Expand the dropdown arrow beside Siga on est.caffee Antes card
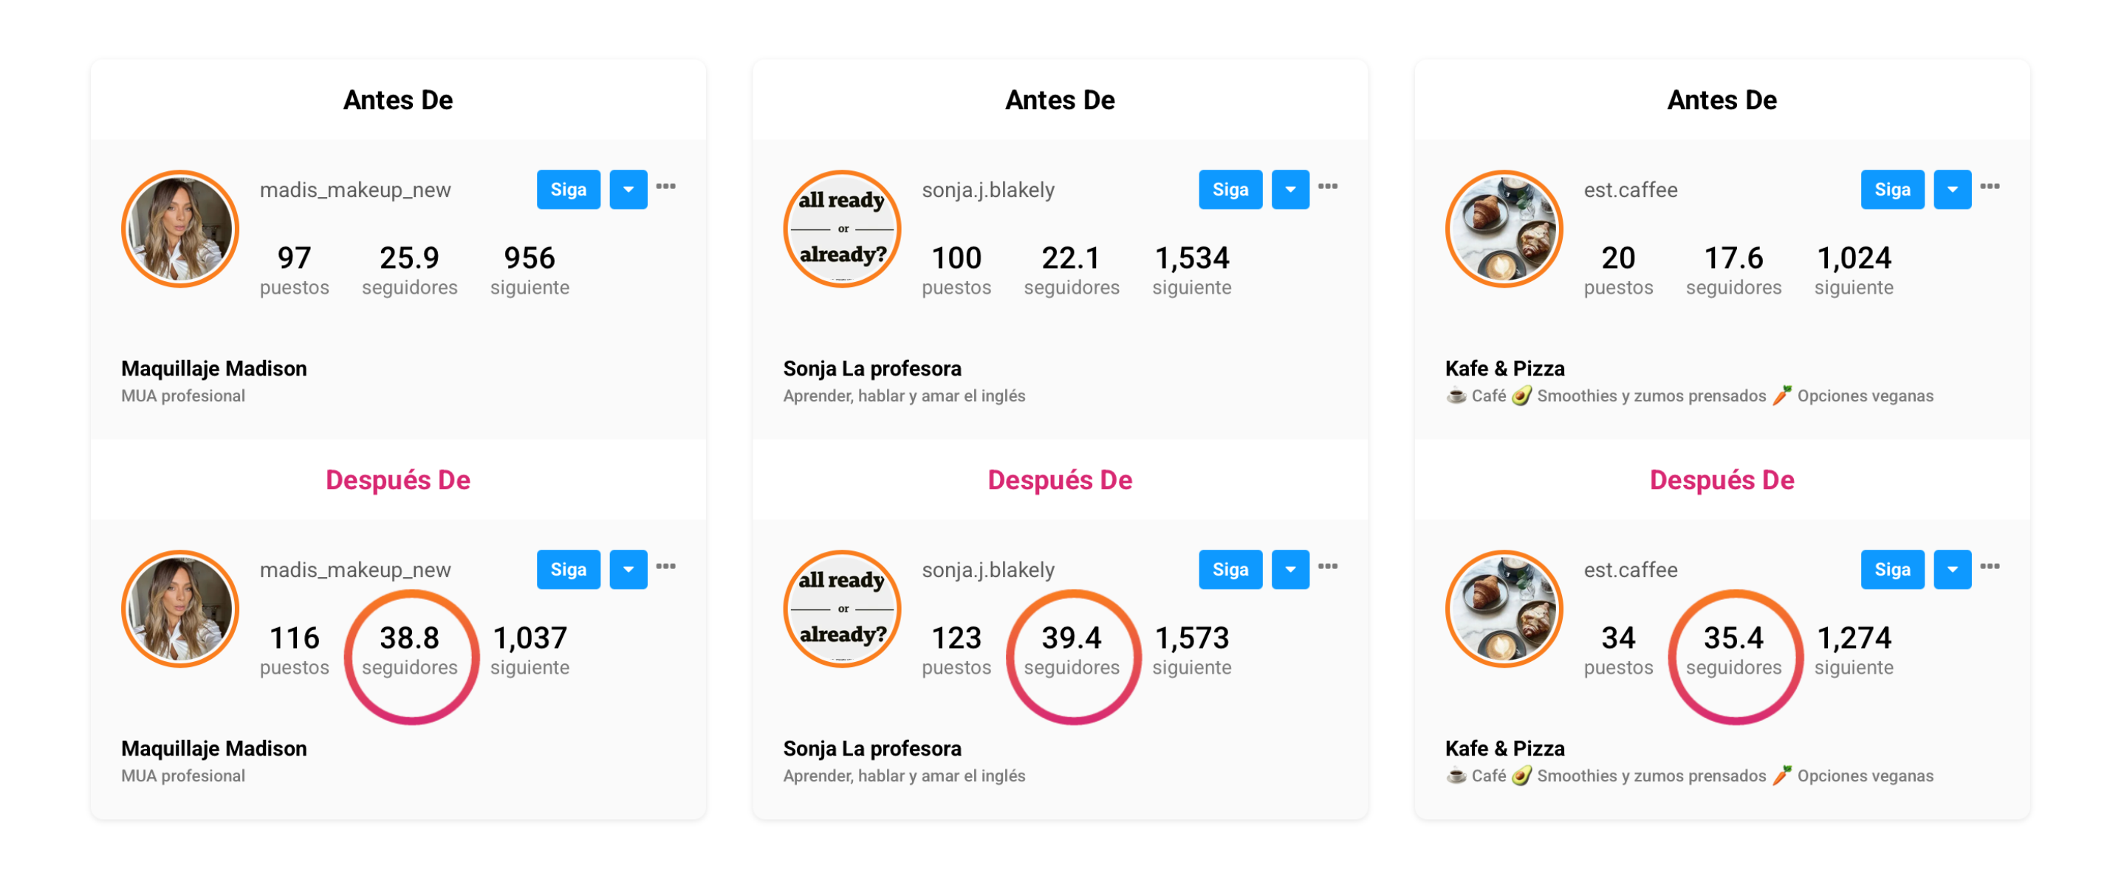This screenshot has width=2124, height=884. [x=1953, y=190]
